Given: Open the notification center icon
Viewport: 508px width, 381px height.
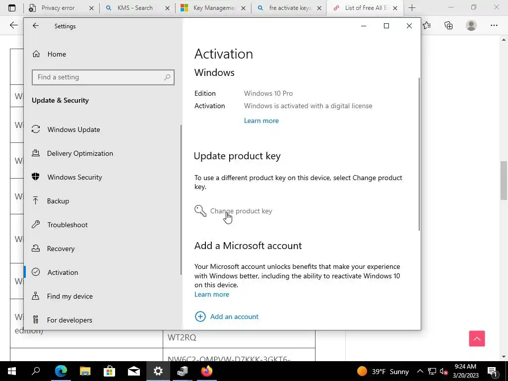Looking at the screenshot, I should [492, 371].
